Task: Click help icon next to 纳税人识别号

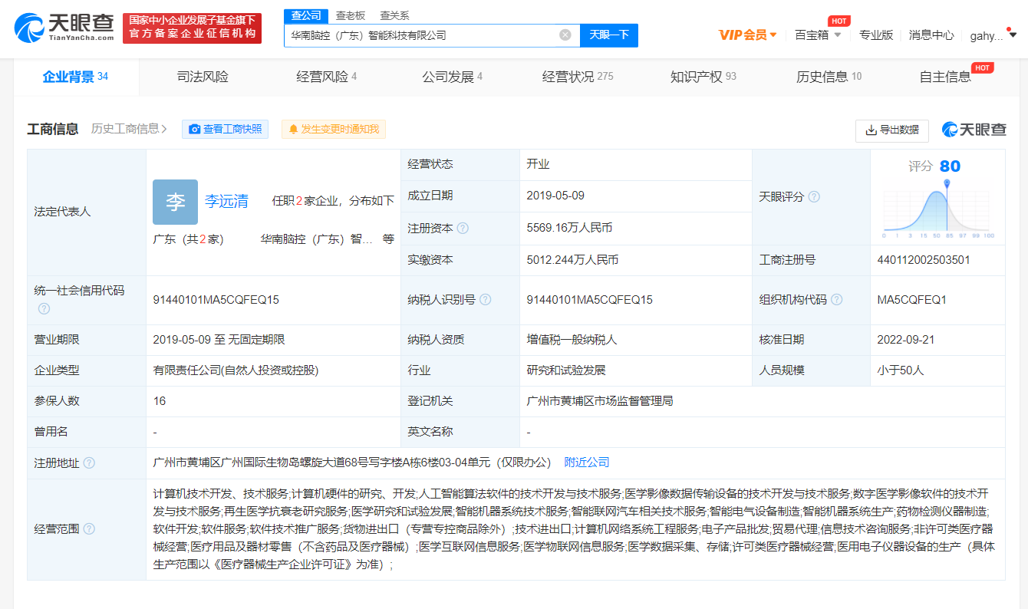Action: pyautogui.click(x=485, y=300)
